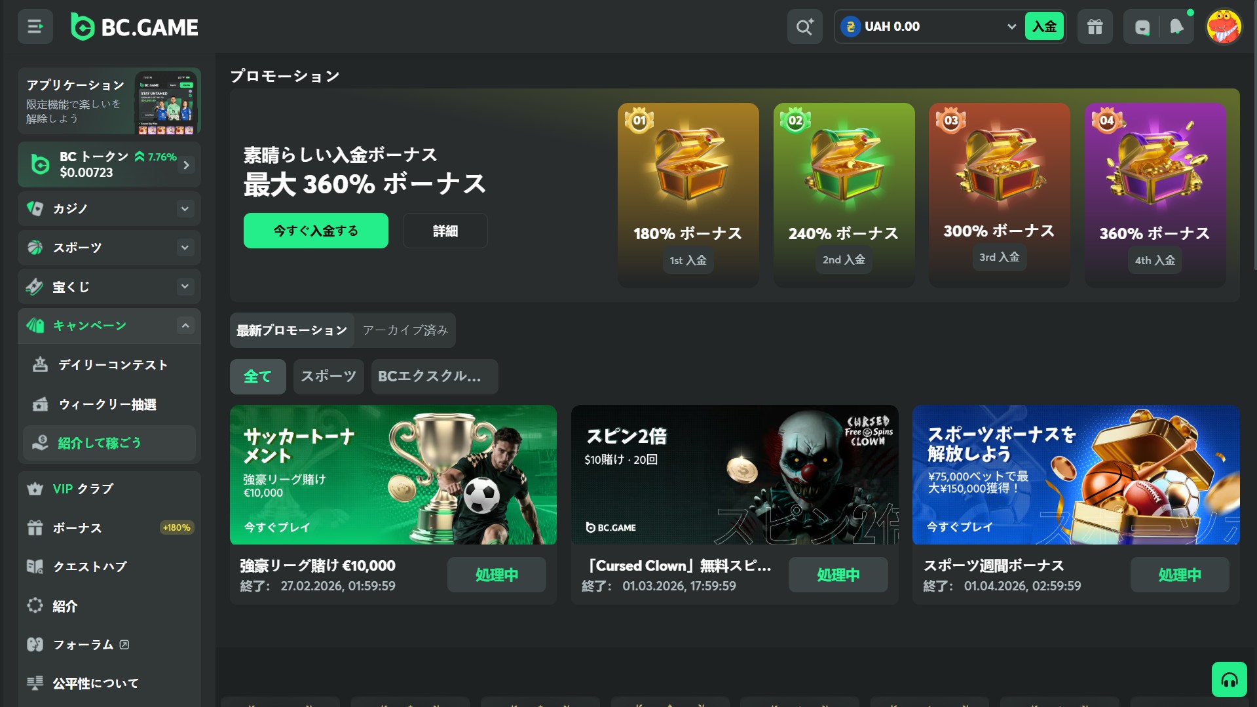
Task: Switch to the アーカイブ済み tab
Action: tap(405, 330)
